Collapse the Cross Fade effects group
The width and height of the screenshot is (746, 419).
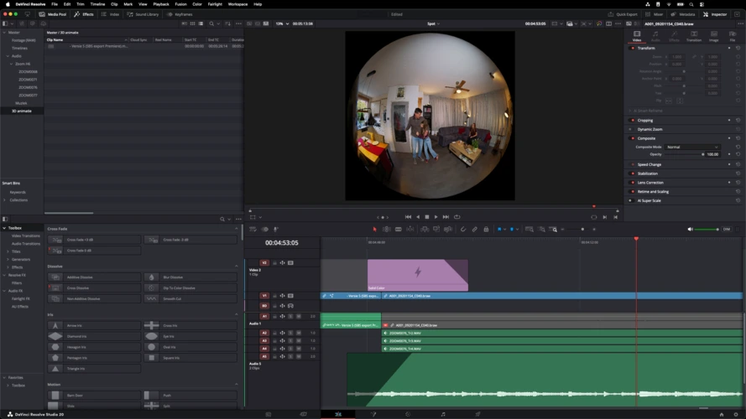(237, 229)
